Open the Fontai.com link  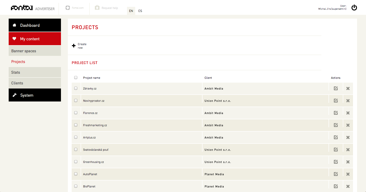coord(74,8)
